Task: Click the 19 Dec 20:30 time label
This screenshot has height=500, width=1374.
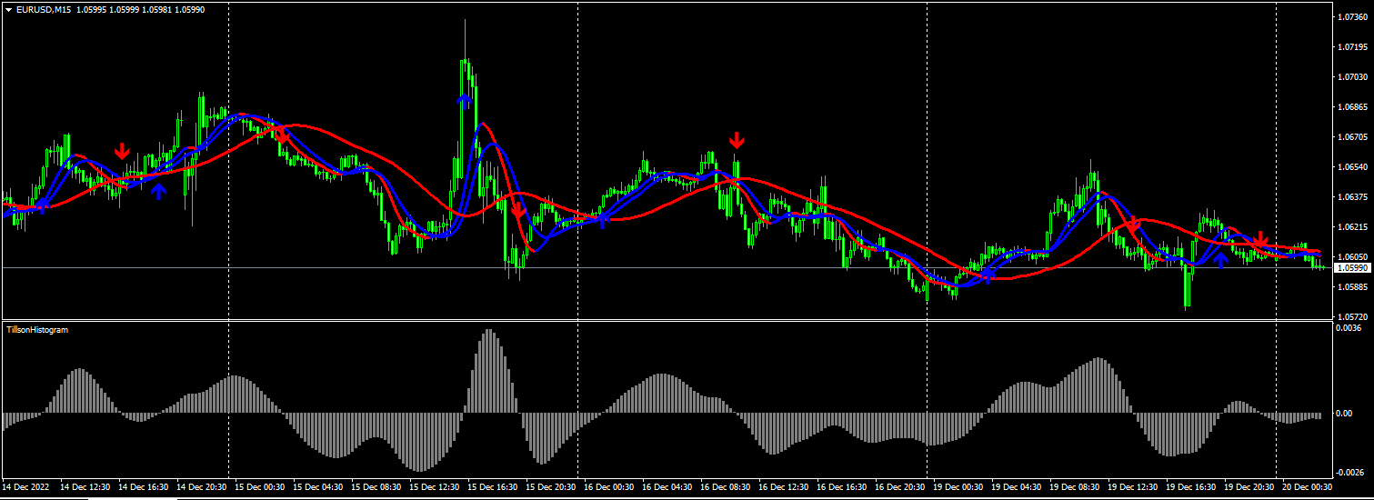Action: point(1249,487)
